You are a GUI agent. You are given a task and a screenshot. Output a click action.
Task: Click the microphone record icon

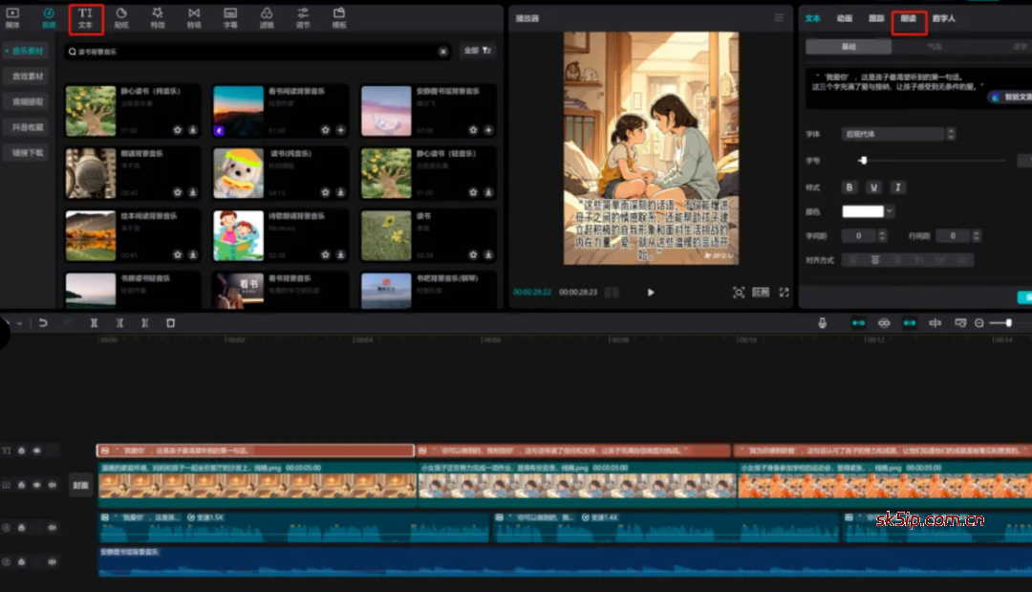822,323
